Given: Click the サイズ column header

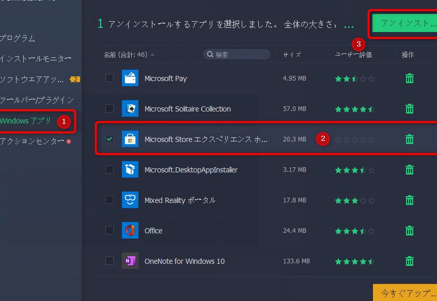Looking at the screenshot, I should click(292, 55).
